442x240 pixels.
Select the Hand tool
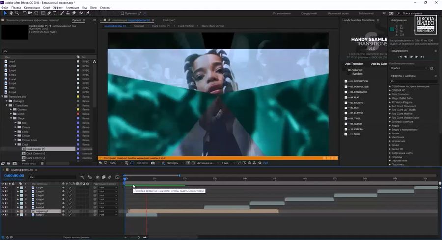coord(11,13)
